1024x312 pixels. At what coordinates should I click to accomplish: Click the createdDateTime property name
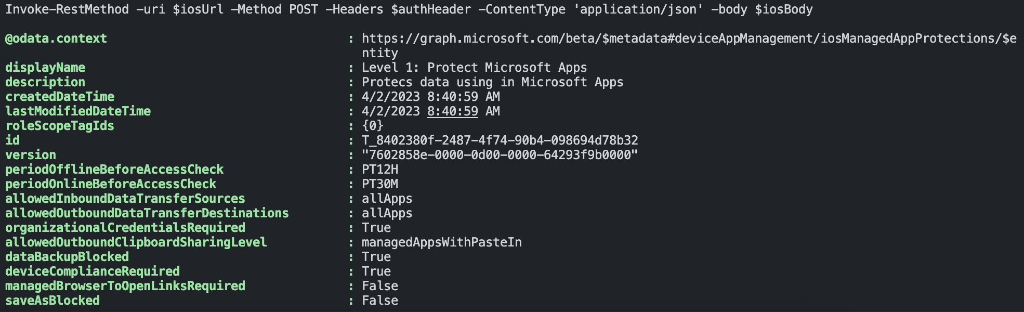click(x=60, y=97)
